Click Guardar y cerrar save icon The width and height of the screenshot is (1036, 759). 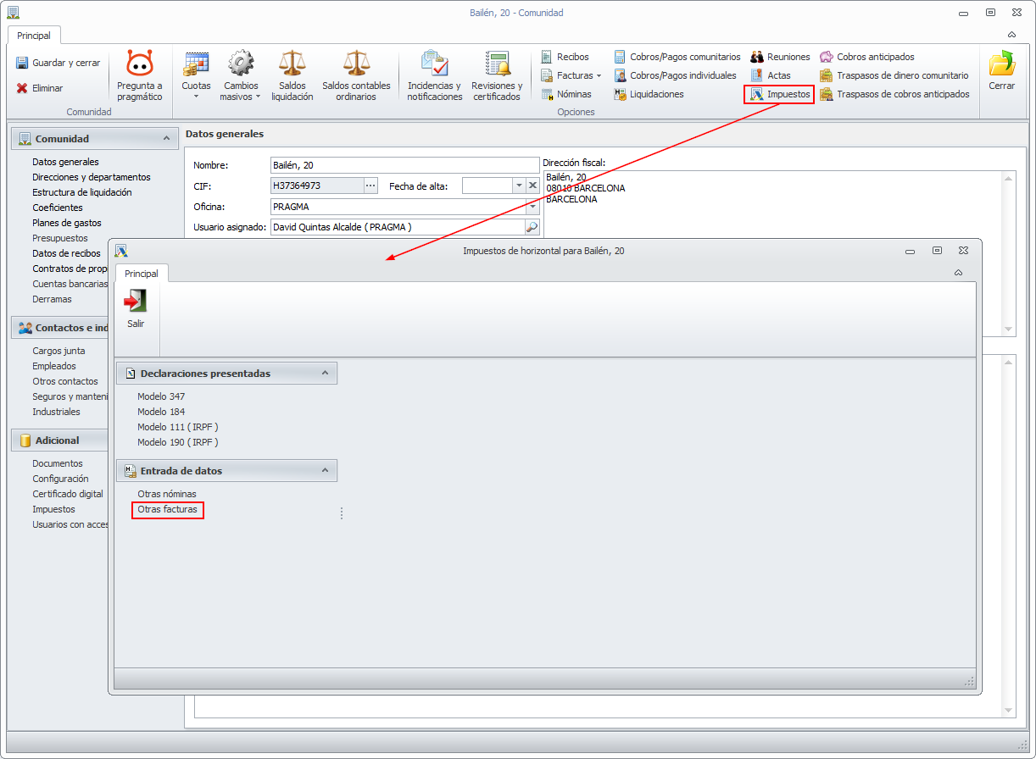[x=23, y=63]
